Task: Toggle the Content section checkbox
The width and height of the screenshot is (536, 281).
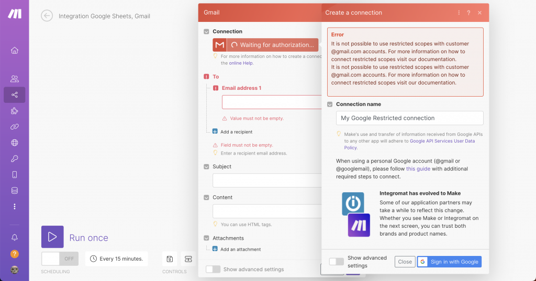Action: click(206, 197)
